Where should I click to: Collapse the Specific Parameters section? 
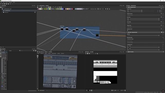(x=127, y=32)
